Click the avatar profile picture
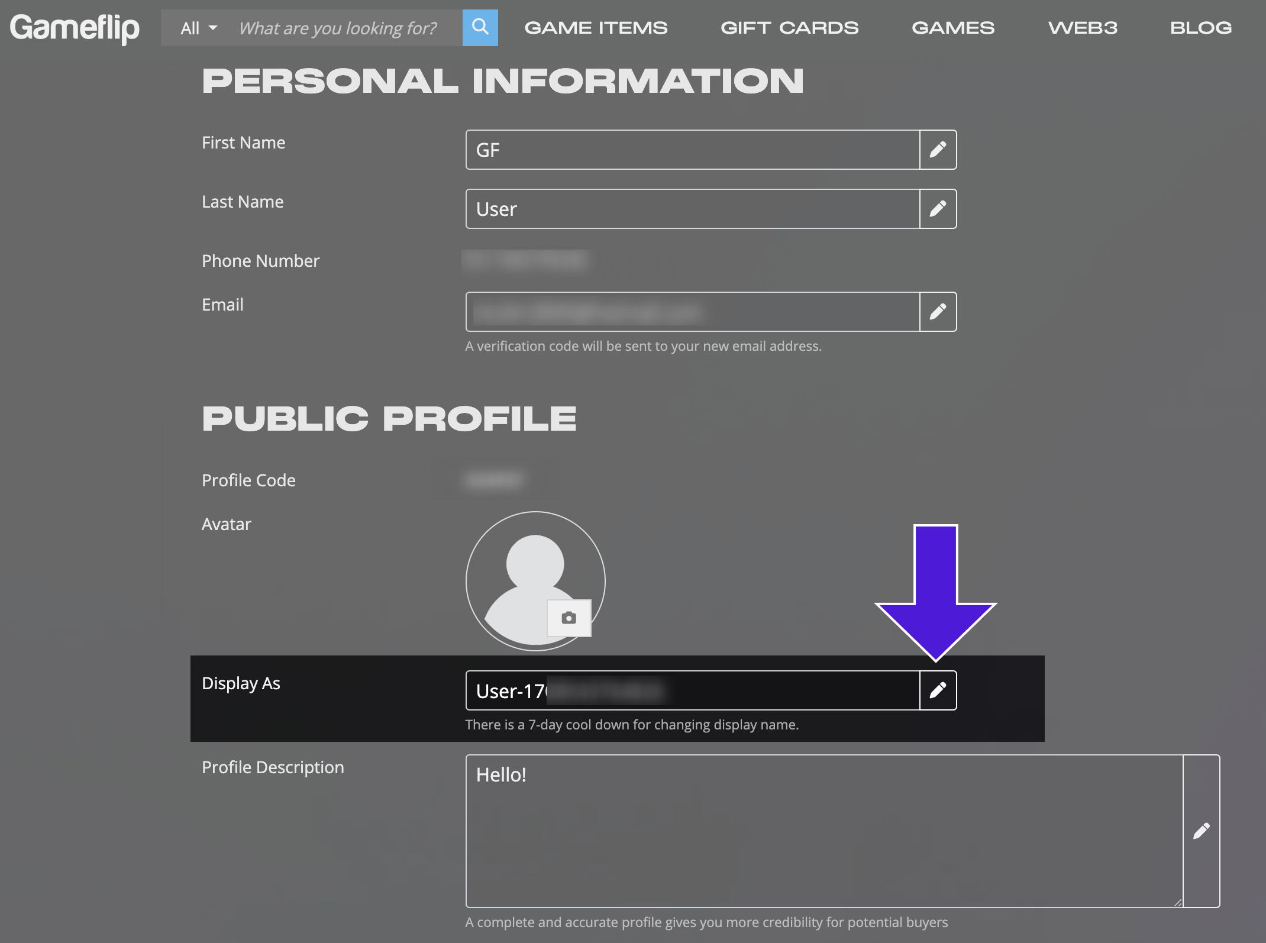This screenshot has width=1266, height=943. (x=535, y=581)
